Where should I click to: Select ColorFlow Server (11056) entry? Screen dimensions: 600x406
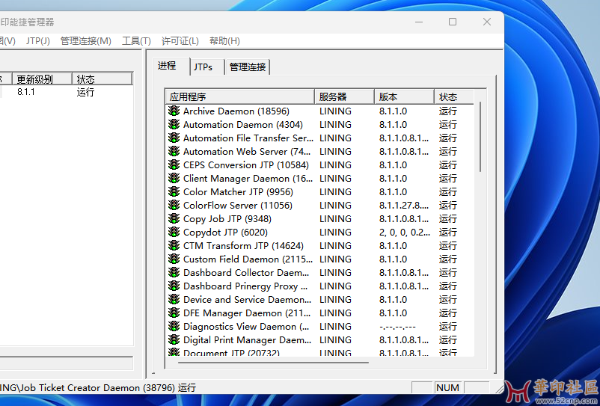[x=238, y=206]
